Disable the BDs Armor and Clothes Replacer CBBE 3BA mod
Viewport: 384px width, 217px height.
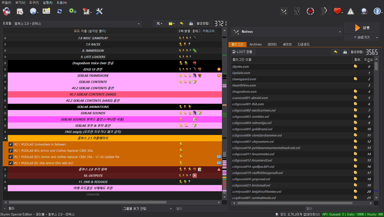(11, 151)
